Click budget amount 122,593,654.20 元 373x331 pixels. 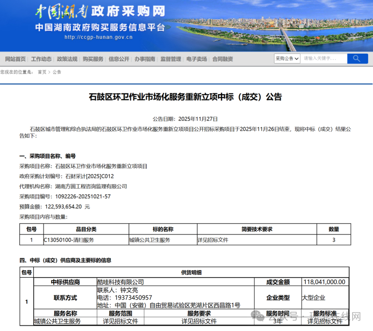pos(67,207)
